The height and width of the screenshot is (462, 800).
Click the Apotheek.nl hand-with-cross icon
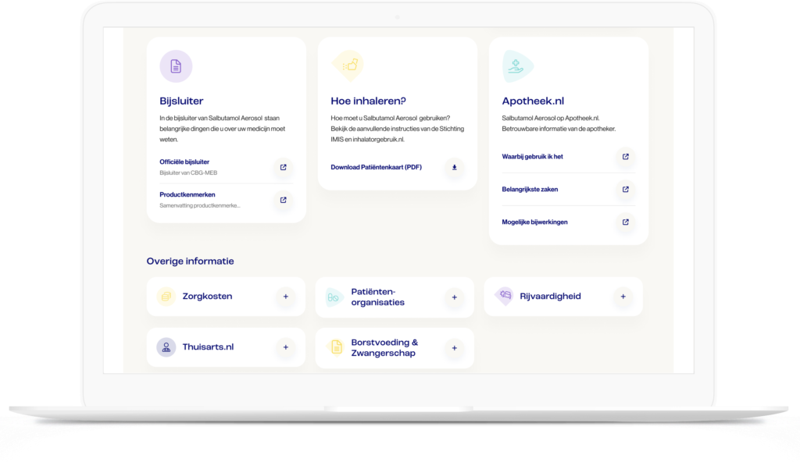[516, 67]
